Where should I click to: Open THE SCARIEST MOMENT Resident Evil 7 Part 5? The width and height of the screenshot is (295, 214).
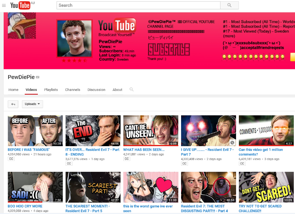(x=87, y=208)
